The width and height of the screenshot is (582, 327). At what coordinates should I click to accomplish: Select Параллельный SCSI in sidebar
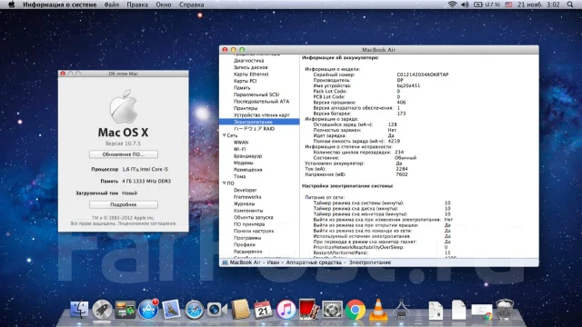[256, 94]
